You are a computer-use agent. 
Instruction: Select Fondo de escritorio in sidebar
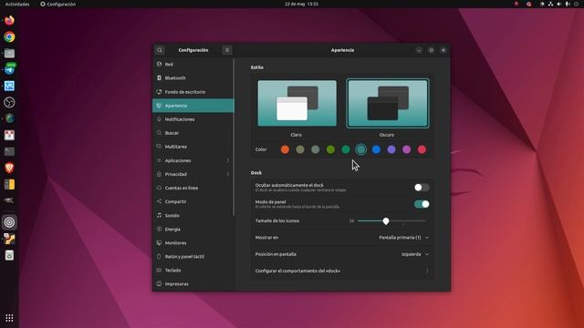pyautogui.click(x=193, y=92)
